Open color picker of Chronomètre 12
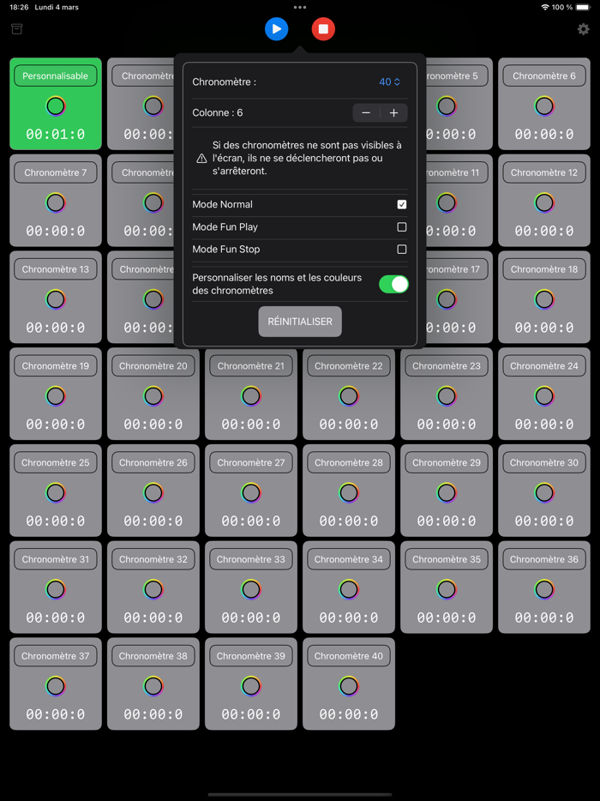 click(x=544, y=202)
